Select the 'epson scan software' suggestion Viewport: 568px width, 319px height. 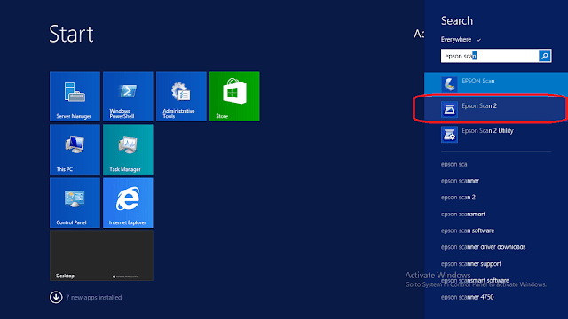tap(468, 230)
